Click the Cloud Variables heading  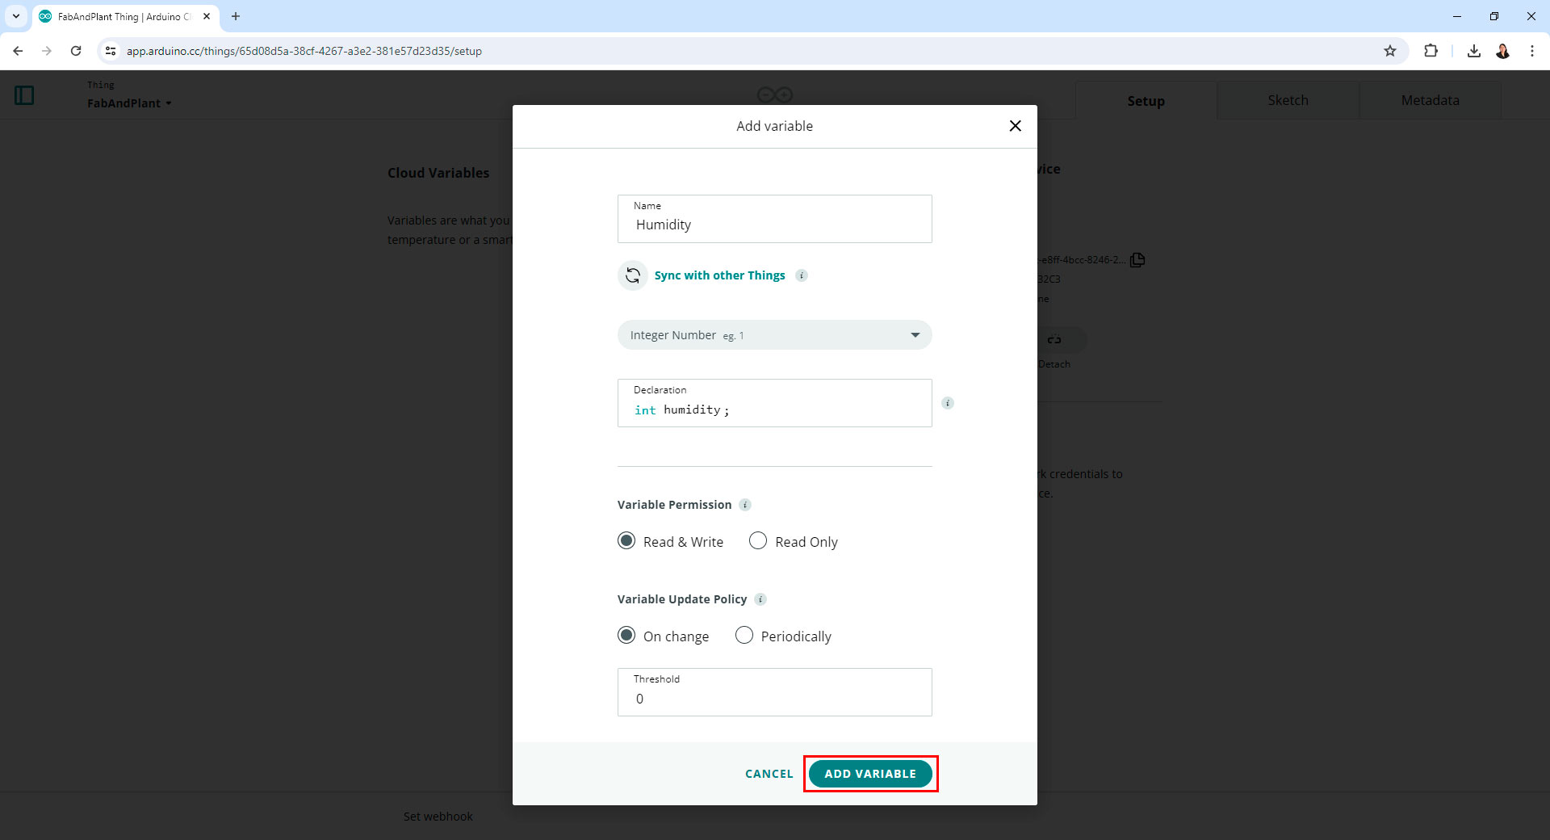(x=438, y=173)
